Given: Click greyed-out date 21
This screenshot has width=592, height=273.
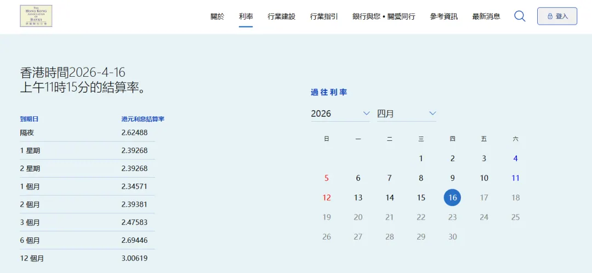Looking at the screenshot, I should (390, 217).
